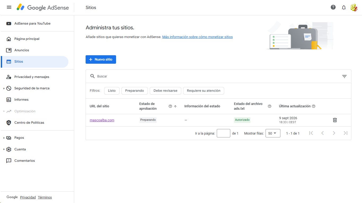
Task: Click the Última actualización column header
Action: 295,106
